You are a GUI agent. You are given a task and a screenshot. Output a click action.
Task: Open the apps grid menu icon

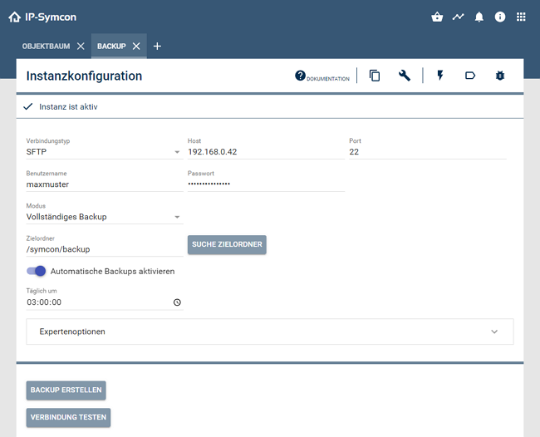coord(521,17)
